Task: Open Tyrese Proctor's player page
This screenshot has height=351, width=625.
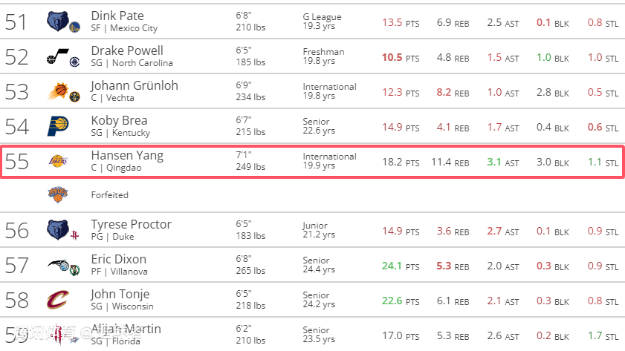Action: [x=131, y=224]
